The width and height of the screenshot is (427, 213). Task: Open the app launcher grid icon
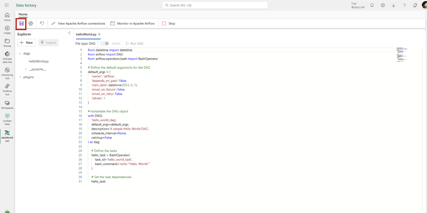point(7,5)
